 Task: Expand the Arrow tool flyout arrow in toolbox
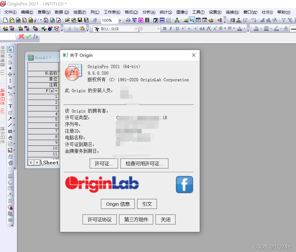14,119
